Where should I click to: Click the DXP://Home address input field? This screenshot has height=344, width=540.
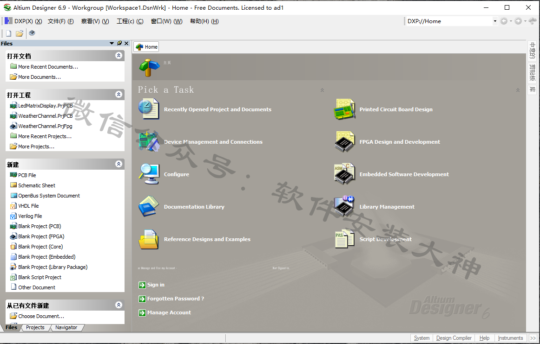[x=449, y=21]
